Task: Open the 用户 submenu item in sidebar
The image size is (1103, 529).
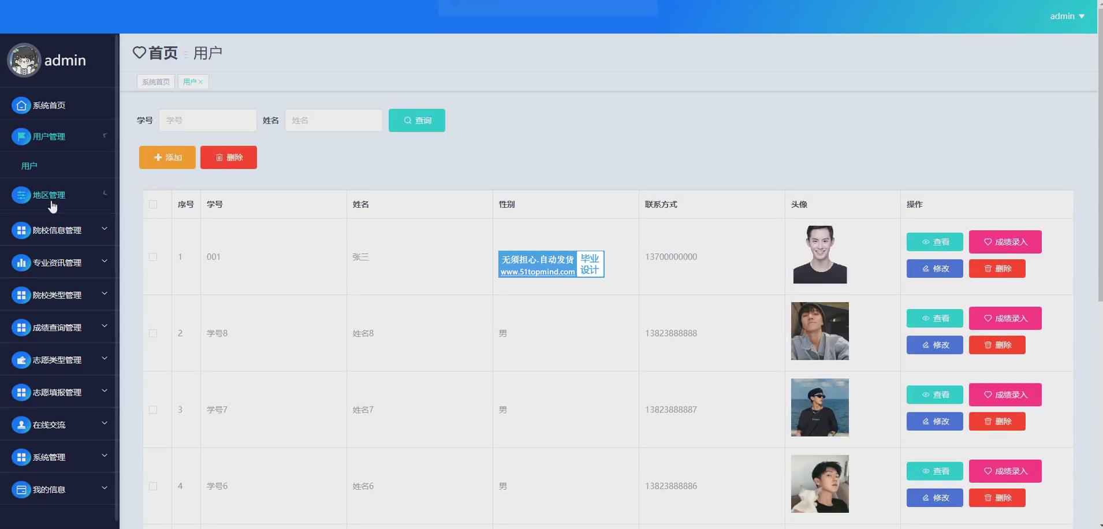Action: [x=29, y=166]
